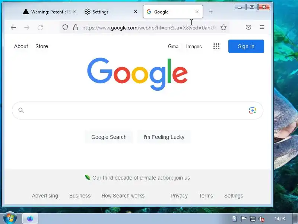Click I'm Feeling Lucky button
Viewport: 298px width, 224px height.
coord(164,137)
